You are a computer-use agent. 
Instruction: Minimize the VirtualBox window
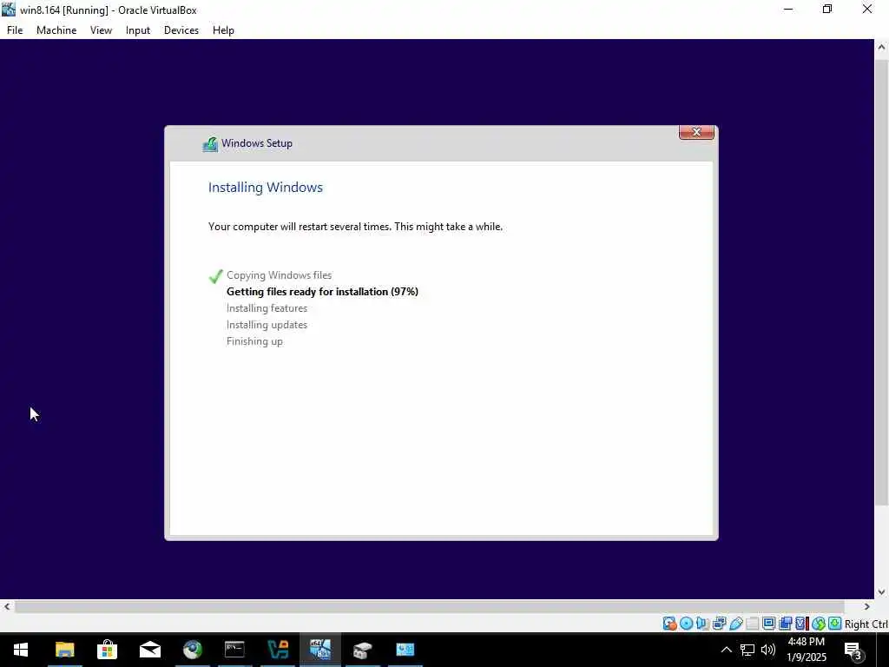[788, 9]
